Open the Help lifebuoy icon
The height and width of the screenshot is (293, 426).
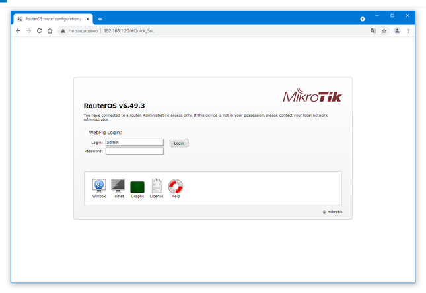(176, 189)
